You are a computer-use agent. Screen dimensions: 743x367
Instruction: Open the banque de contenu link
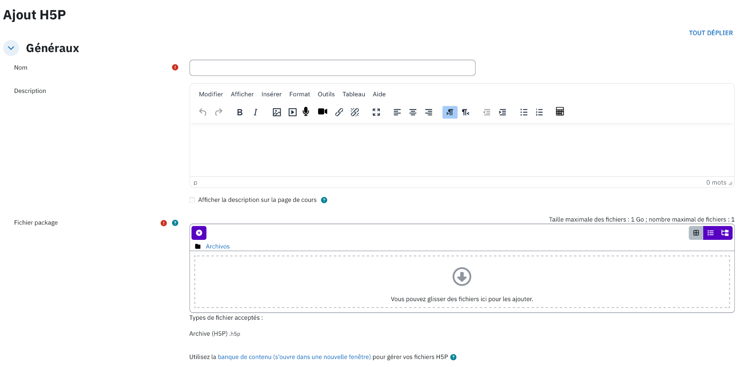[x=294, y=357]
